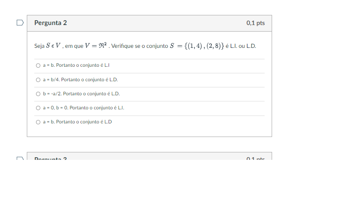Click answer text "a = b. Portanto o conjunto é L.I"

[x=76, y=65]
